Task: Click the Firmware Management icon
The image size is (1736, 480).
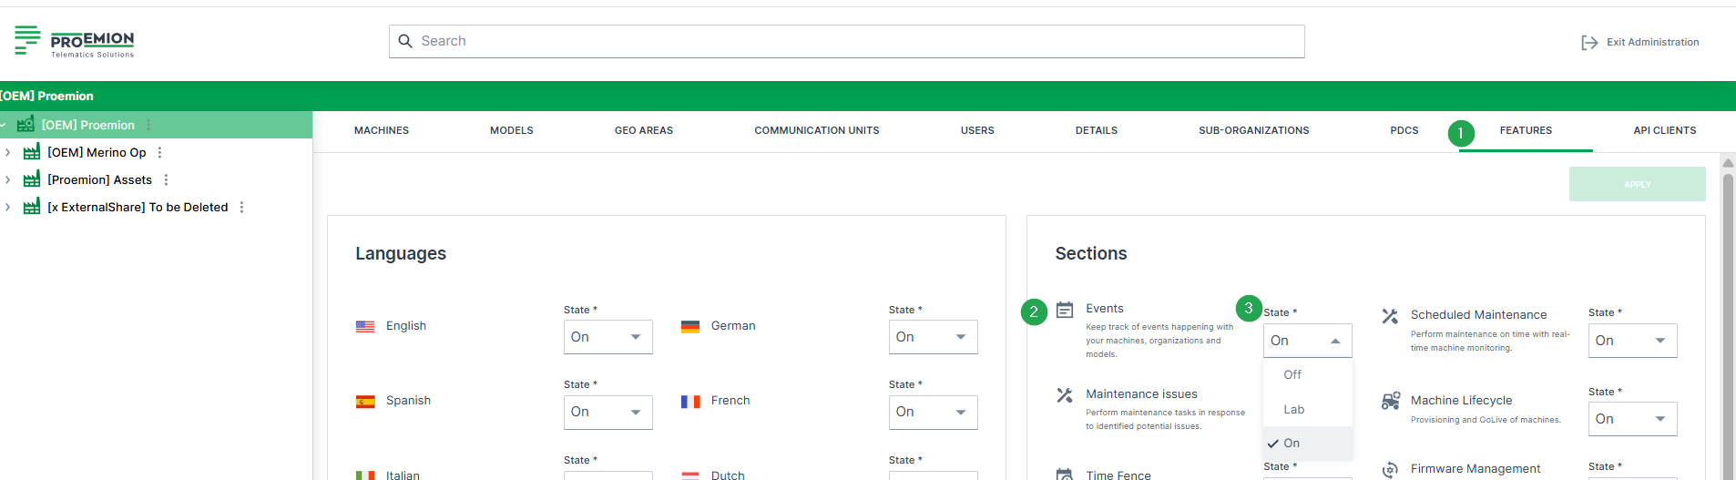Action: click(1390, 469)
